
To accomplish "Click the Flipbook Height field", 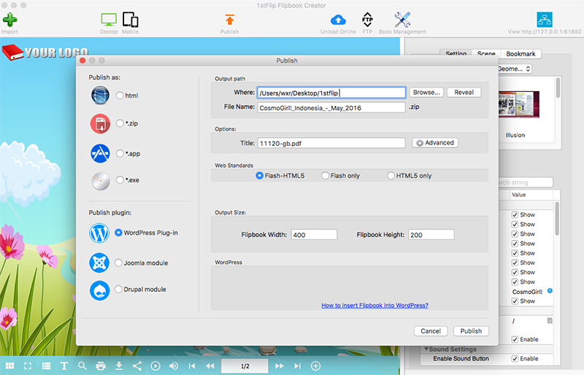I will click(431, 235).
